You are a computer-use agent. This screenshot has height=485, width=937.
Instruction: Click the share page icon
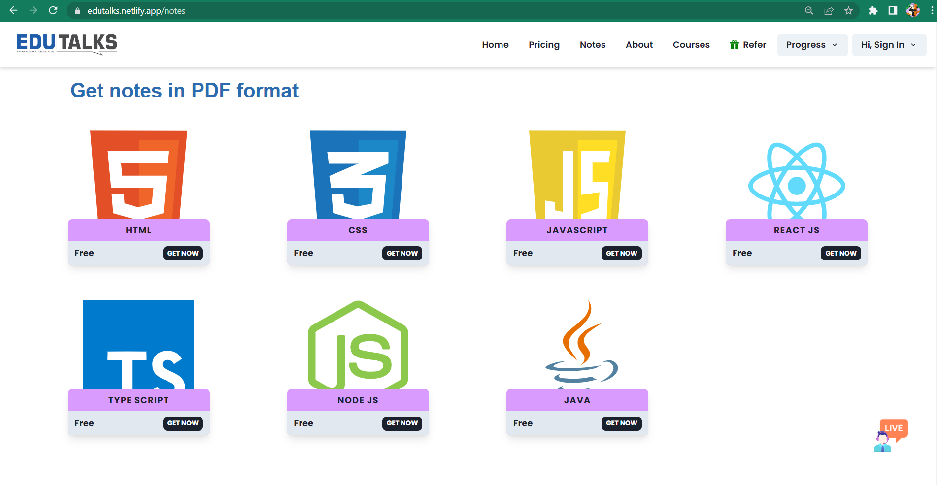pos(829,11)
